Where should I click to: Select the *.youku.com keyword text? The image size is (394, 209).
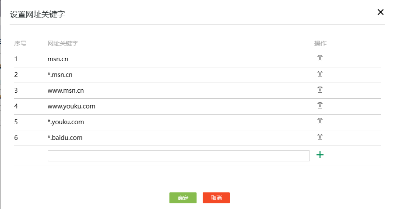66,122
